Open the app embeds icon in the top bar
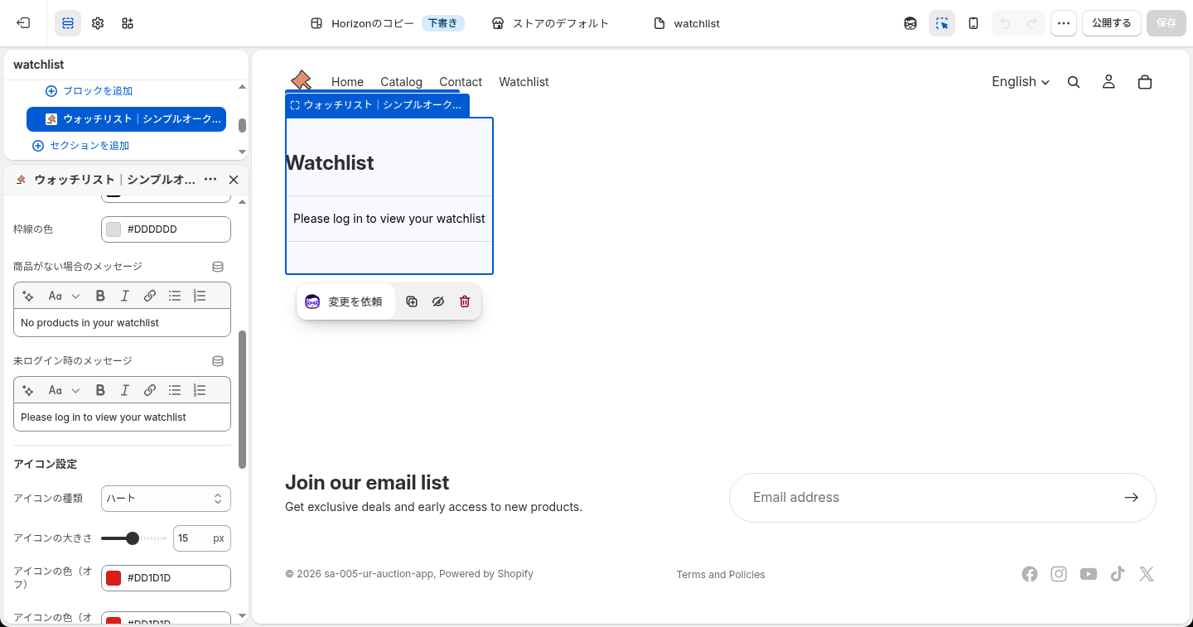 (128, 23)
